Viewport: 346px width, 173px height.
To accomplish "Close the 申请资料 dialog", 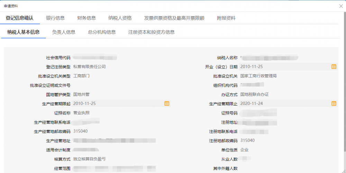I will pyautogui.click(x=341, y=6).
